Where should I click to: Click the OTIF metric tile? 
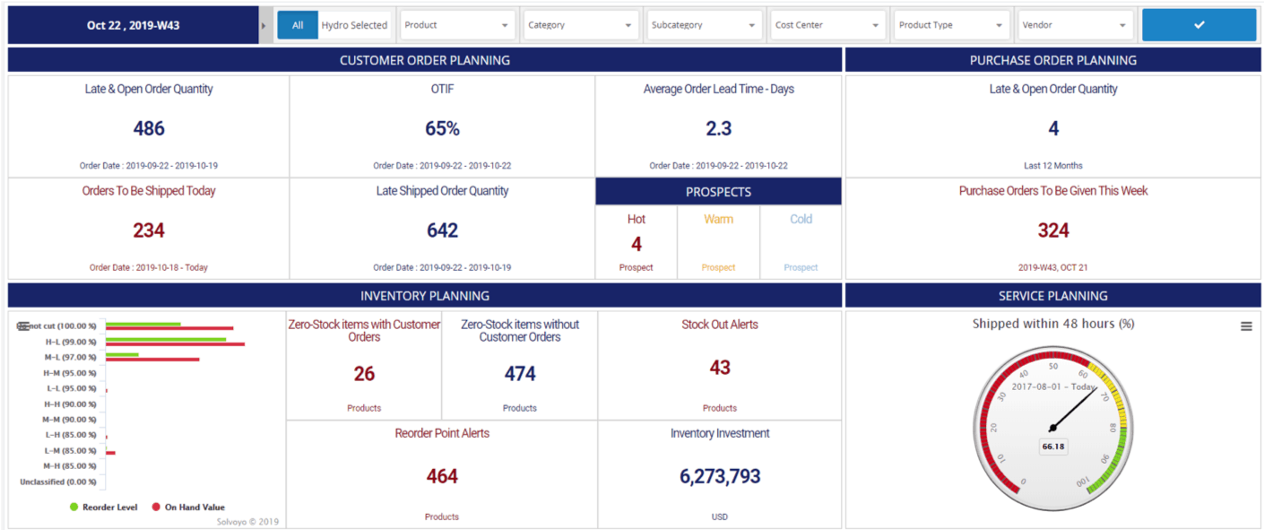click(x=442, y=126)
